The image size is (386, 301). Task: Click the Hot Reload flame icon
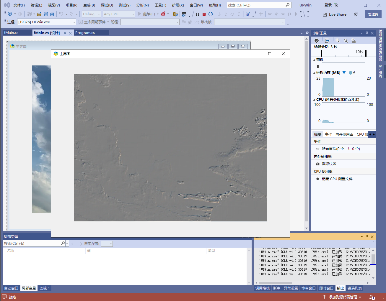(x=163, y=14)
